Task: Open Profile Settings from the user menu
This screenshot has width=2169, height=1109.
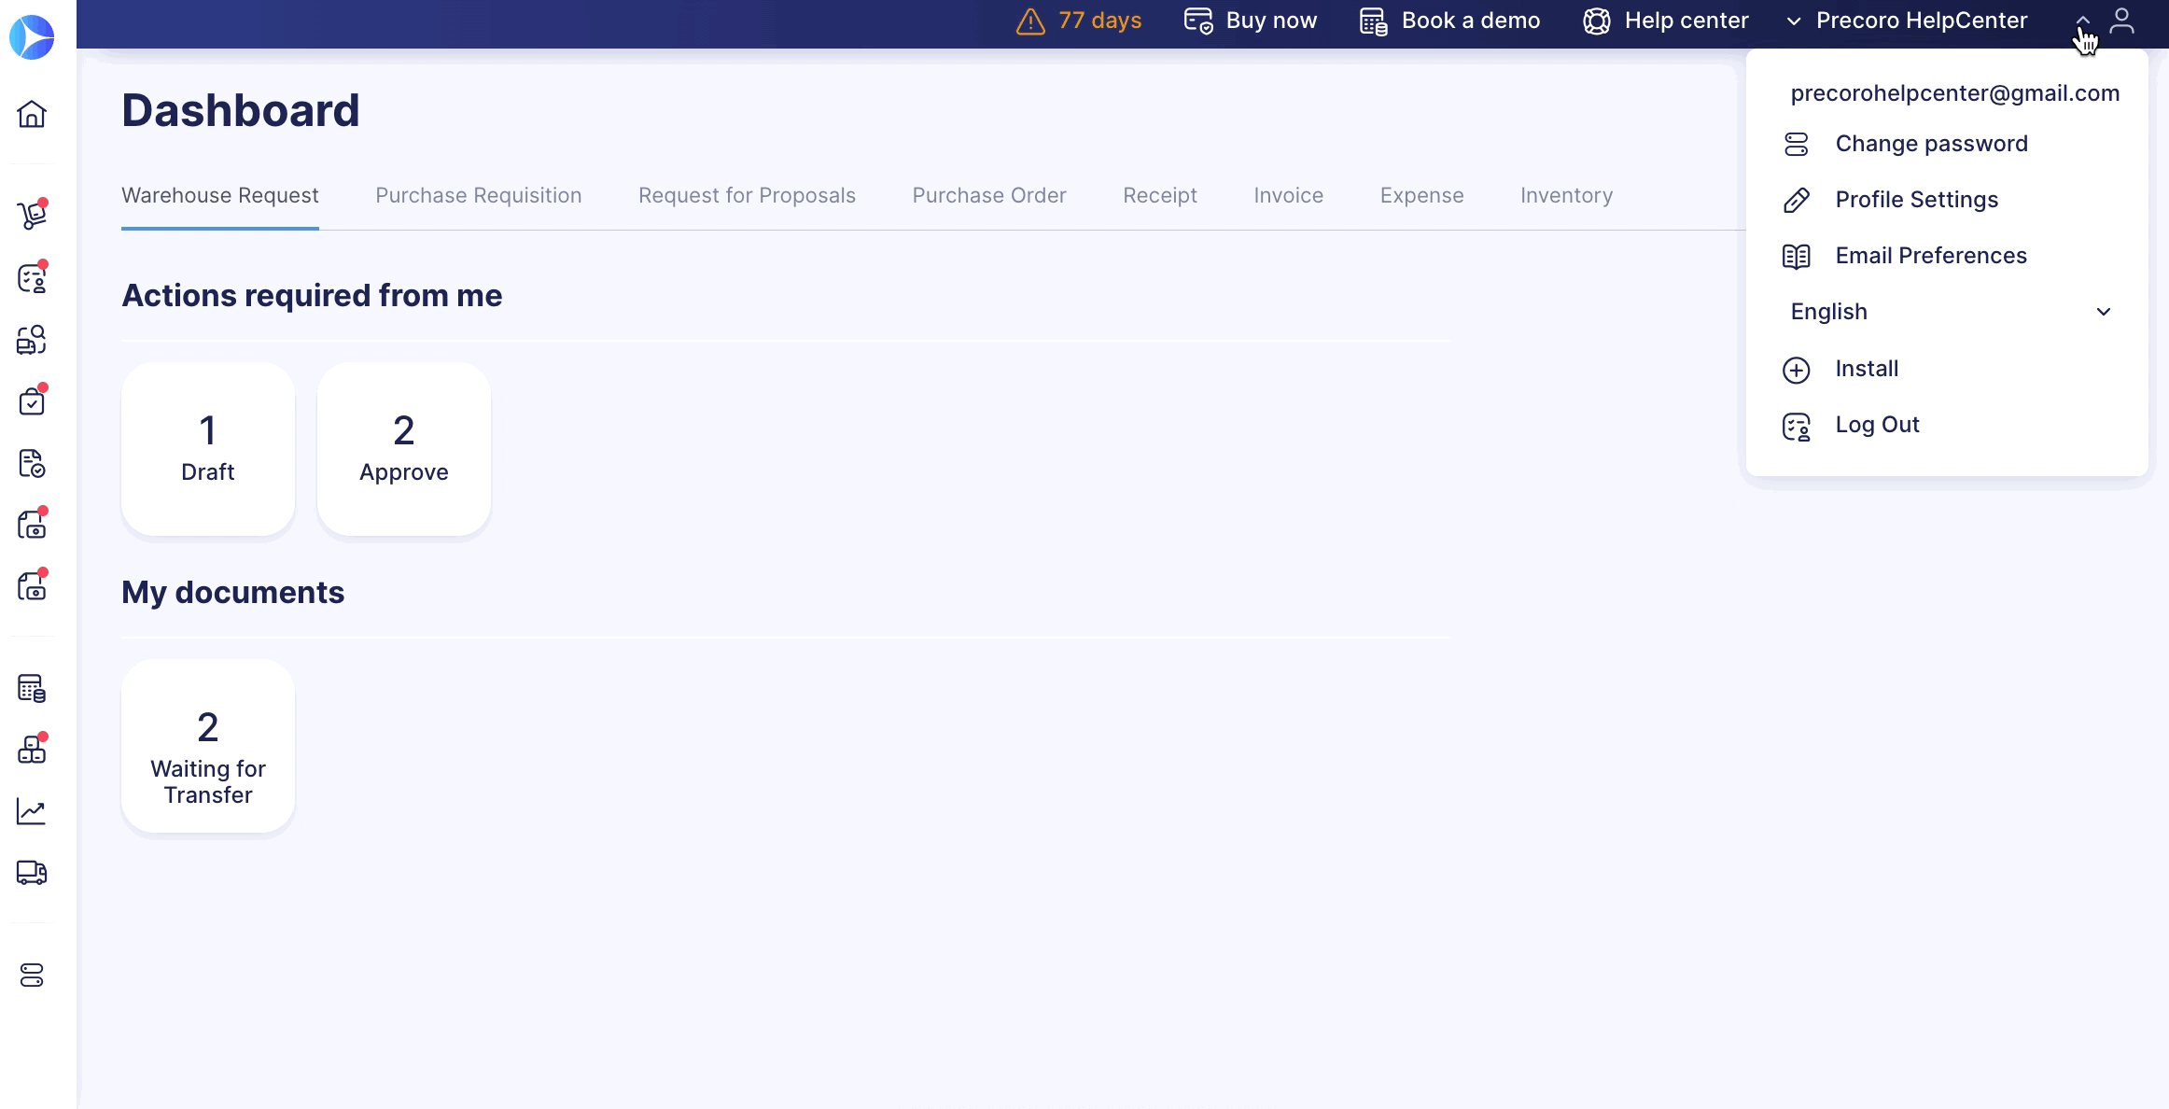Action: [1917, 200]
